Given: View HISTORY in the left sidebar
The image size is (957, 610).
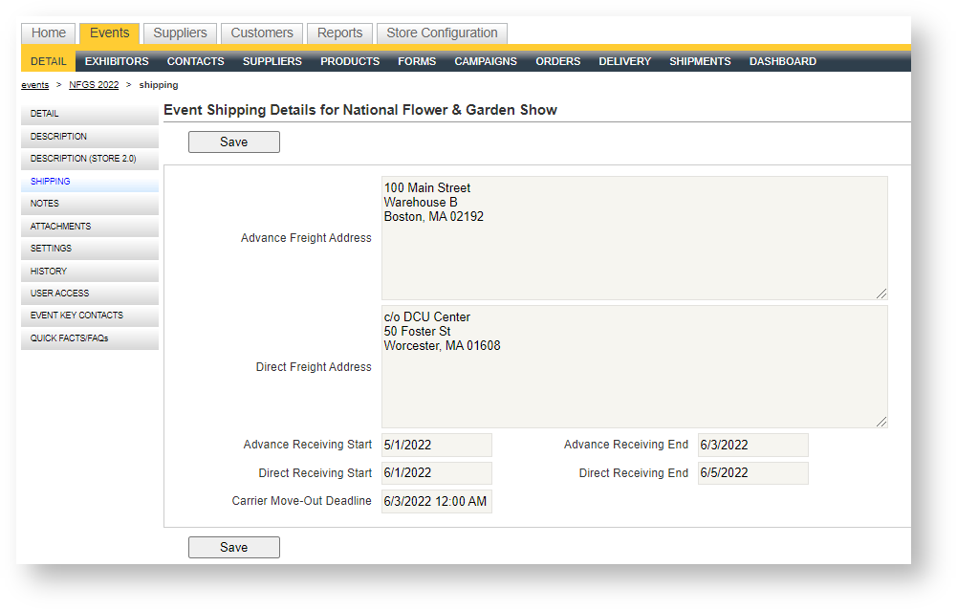Looking at the screenshot, I should pyautogui.click(x=90, y=272).
